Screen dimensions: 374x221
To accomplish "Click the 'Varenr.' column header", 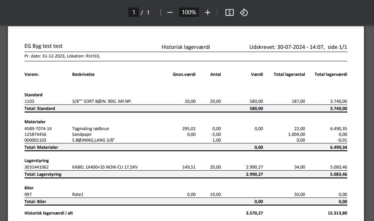I will [x=32, y=74].
